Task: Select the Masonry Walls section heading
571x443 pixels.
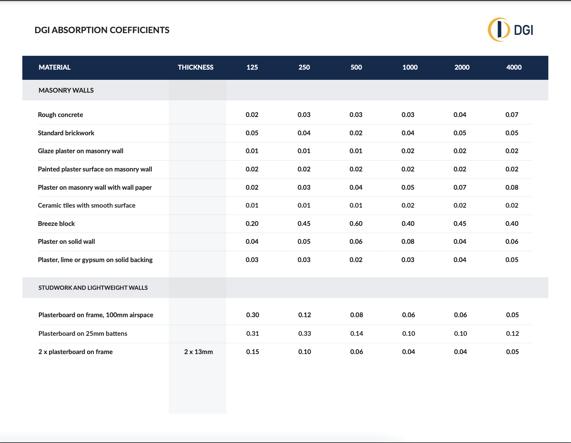Action: [x=66, y=90]
